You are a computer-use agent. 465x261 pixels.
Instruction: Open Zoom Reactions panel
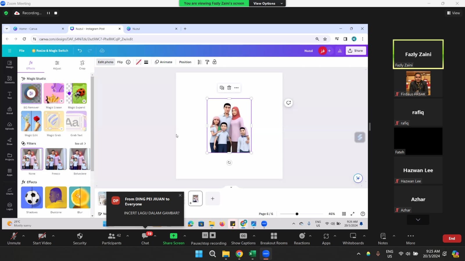(302, 238)
